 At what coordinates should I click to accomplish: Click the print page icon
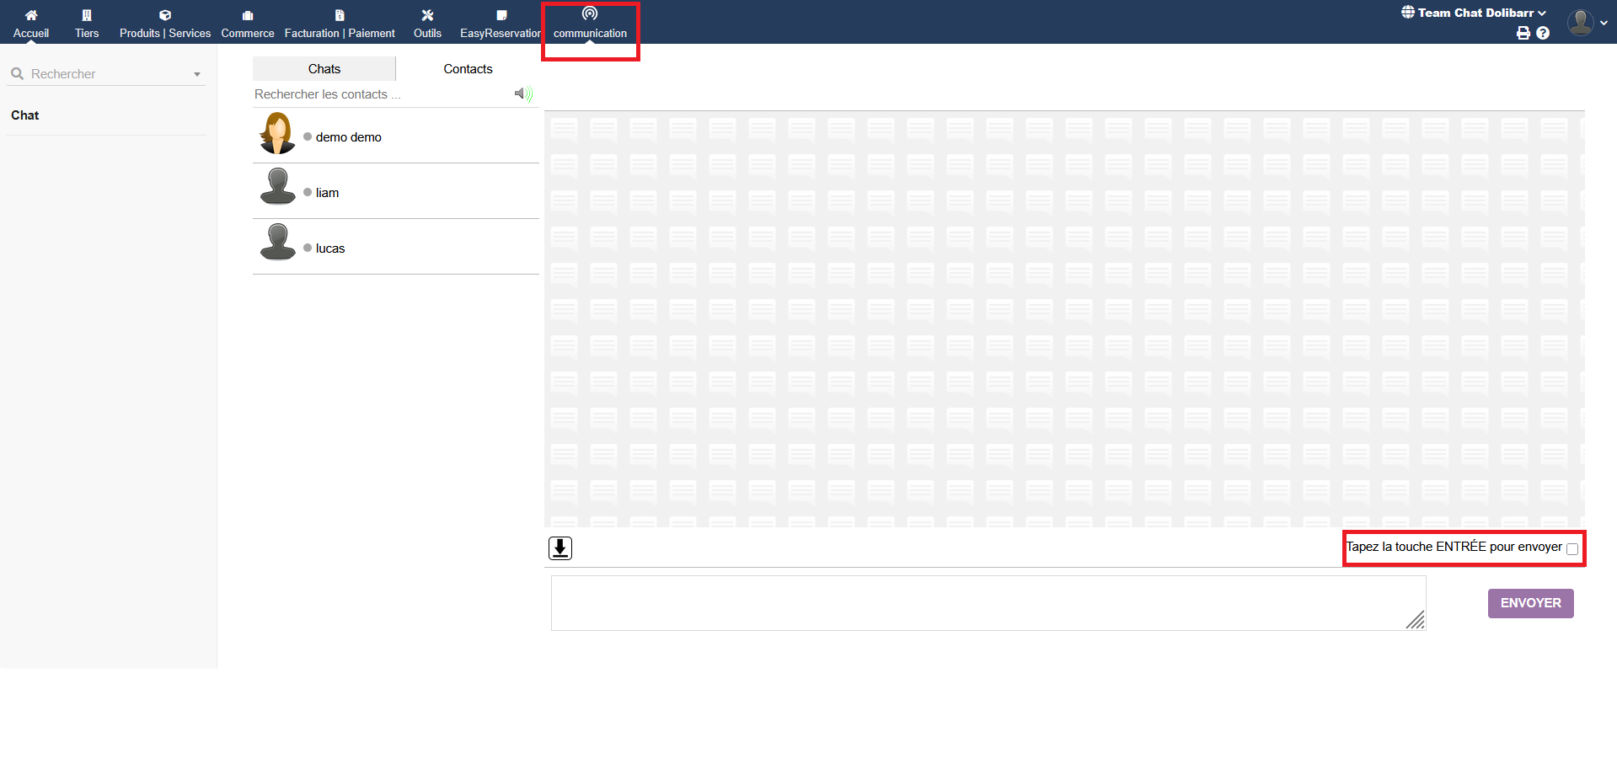1523,34
